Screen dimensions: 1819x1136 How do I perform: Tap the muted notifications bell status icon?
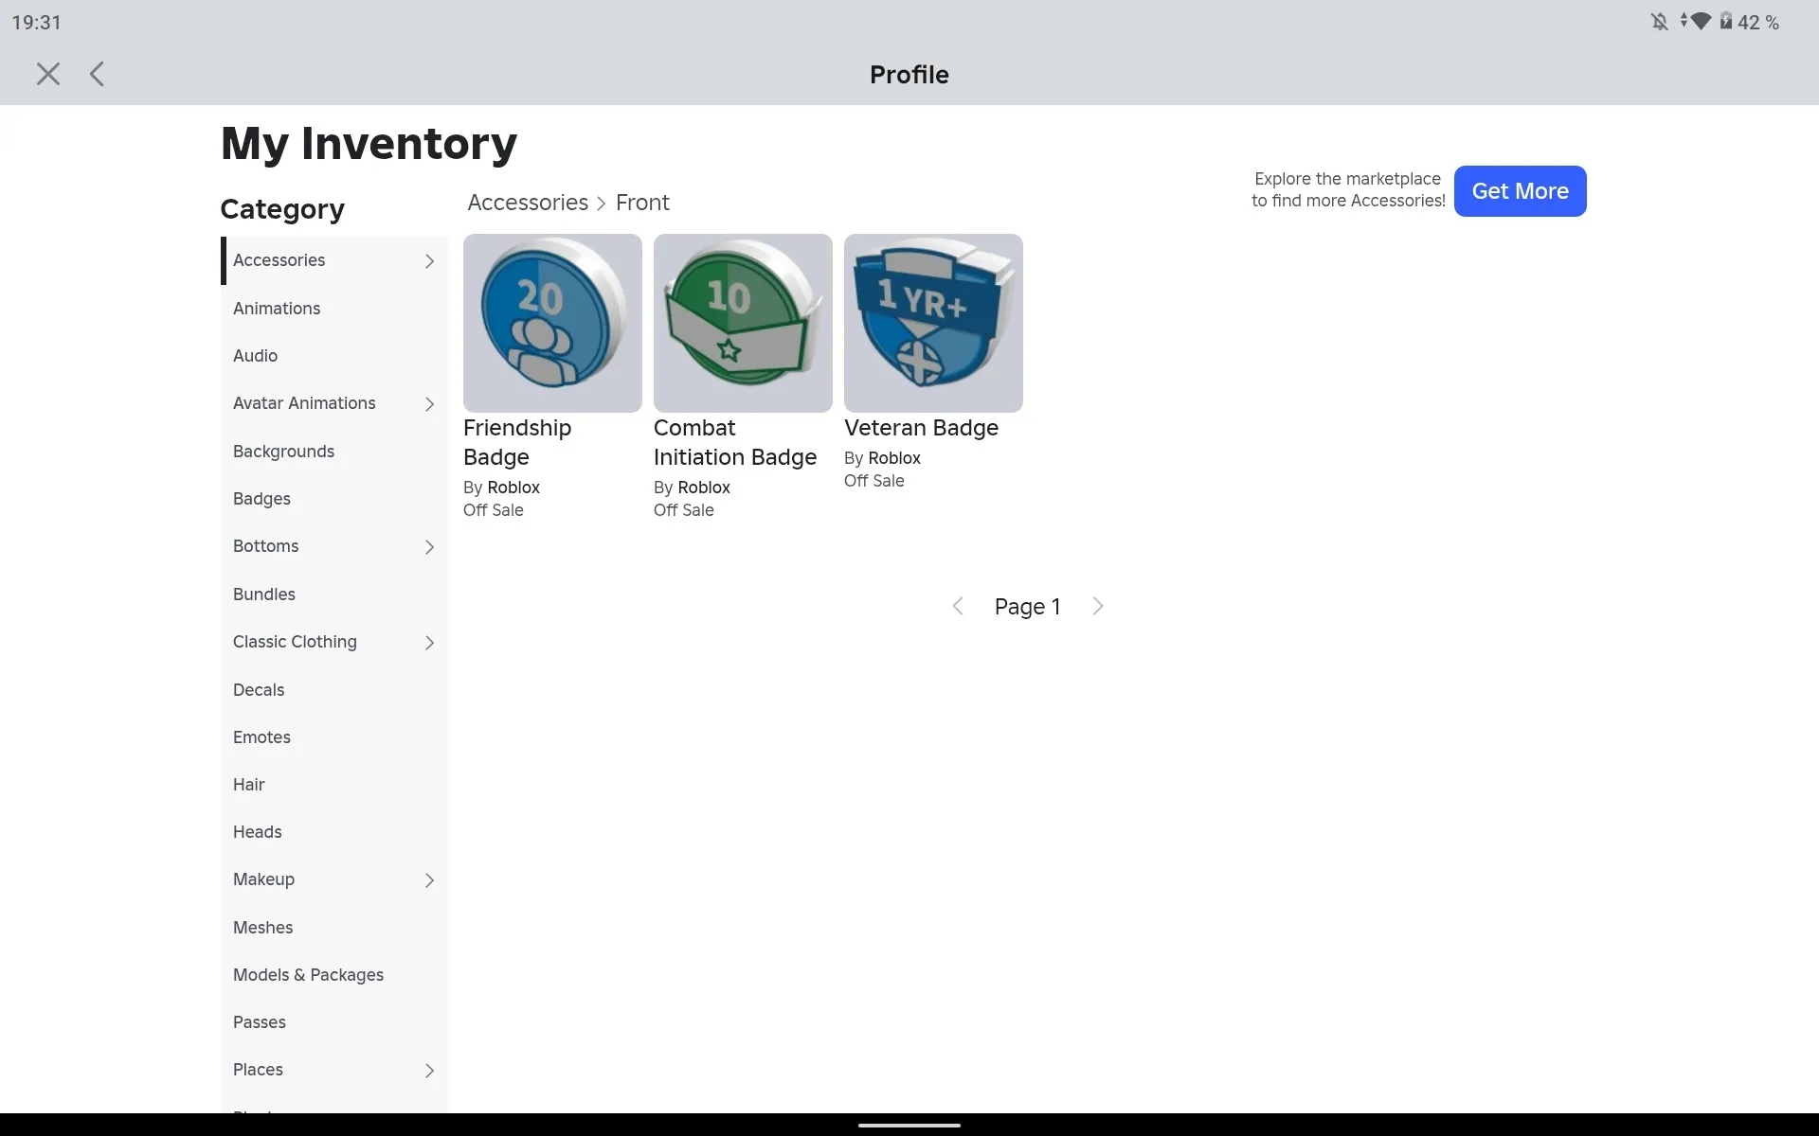(x=1660, y=22)
